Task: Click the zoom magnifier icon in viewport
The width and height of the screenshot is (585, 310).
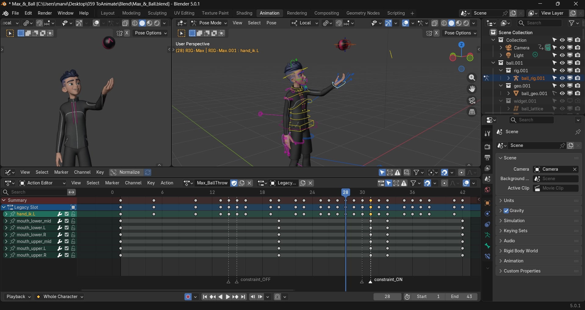Action: click(472, 78)
